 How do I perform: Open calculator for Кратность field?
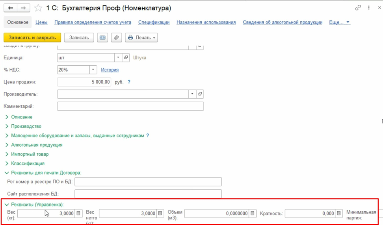pos(339,213)
